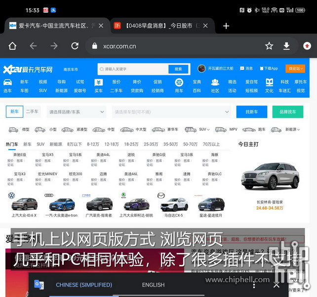This screenshot has height=297, width=317.
Task: Select the 8-12万 price tab
Action: pos(93,145)
